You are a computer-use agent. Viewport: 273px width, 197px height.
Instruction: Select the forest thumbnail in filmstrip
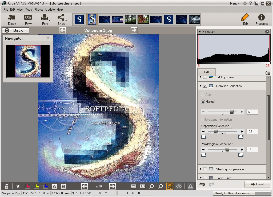(130, 19)
